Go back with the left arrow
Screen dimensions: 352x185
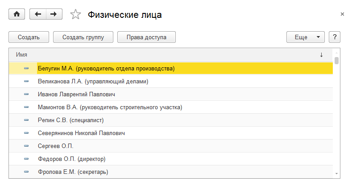click(x=37, y=14)
